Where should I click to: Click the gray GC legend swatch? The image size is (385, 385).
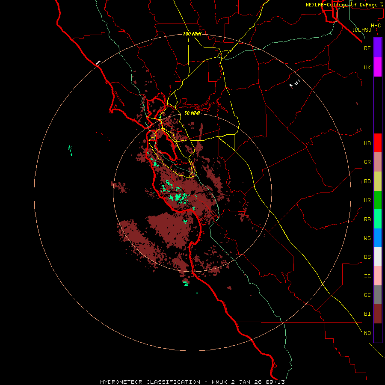[378, 295]
